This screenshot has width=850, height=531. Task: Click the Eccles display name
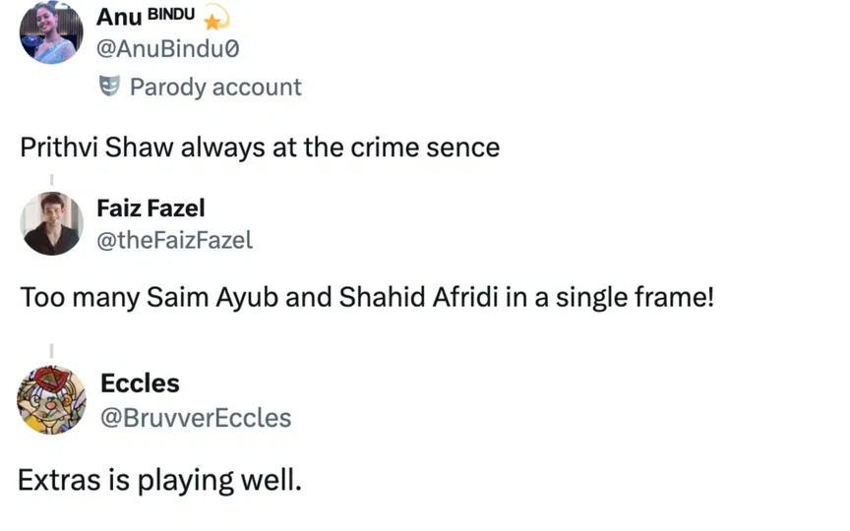pyautogui.click(x=140, y=383)
